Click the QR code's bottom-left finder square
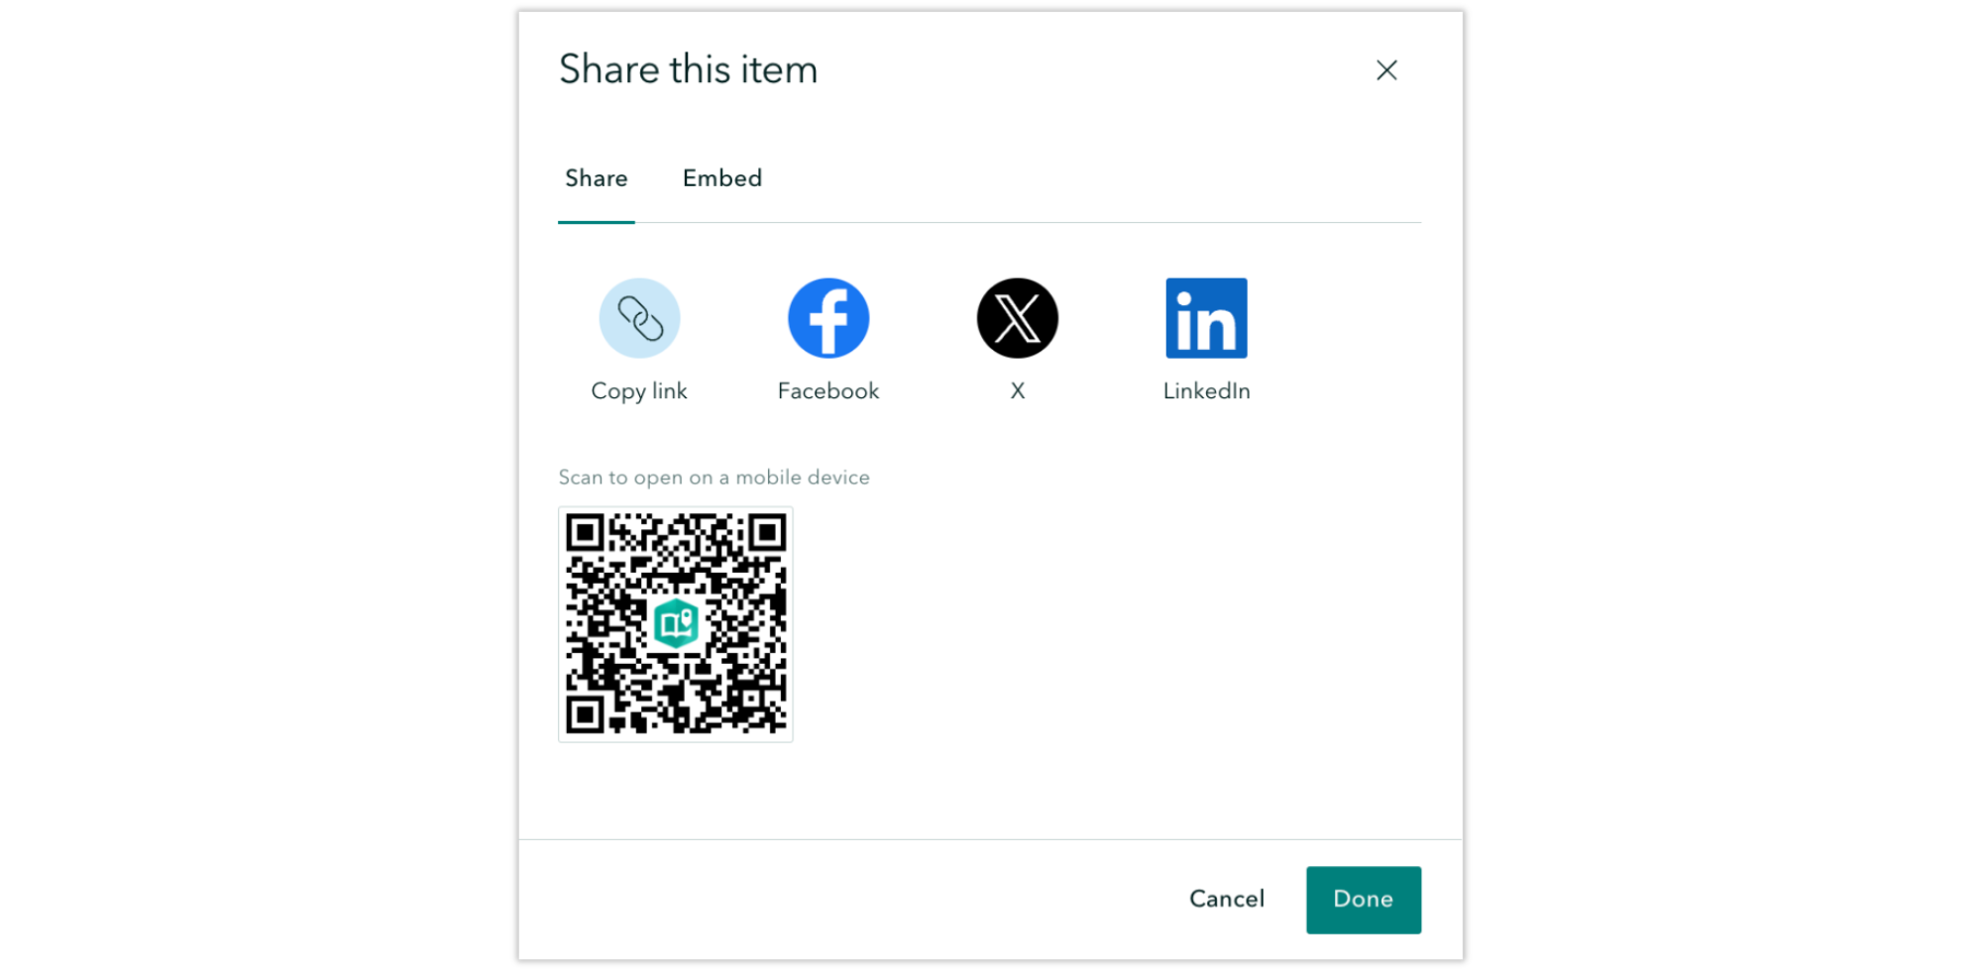Image resolution: width=1982 pixels, height=971 pixels. [586, 714]
